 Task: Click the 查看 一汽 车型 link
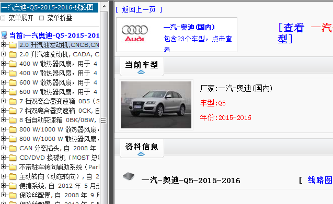pos(305,33)
